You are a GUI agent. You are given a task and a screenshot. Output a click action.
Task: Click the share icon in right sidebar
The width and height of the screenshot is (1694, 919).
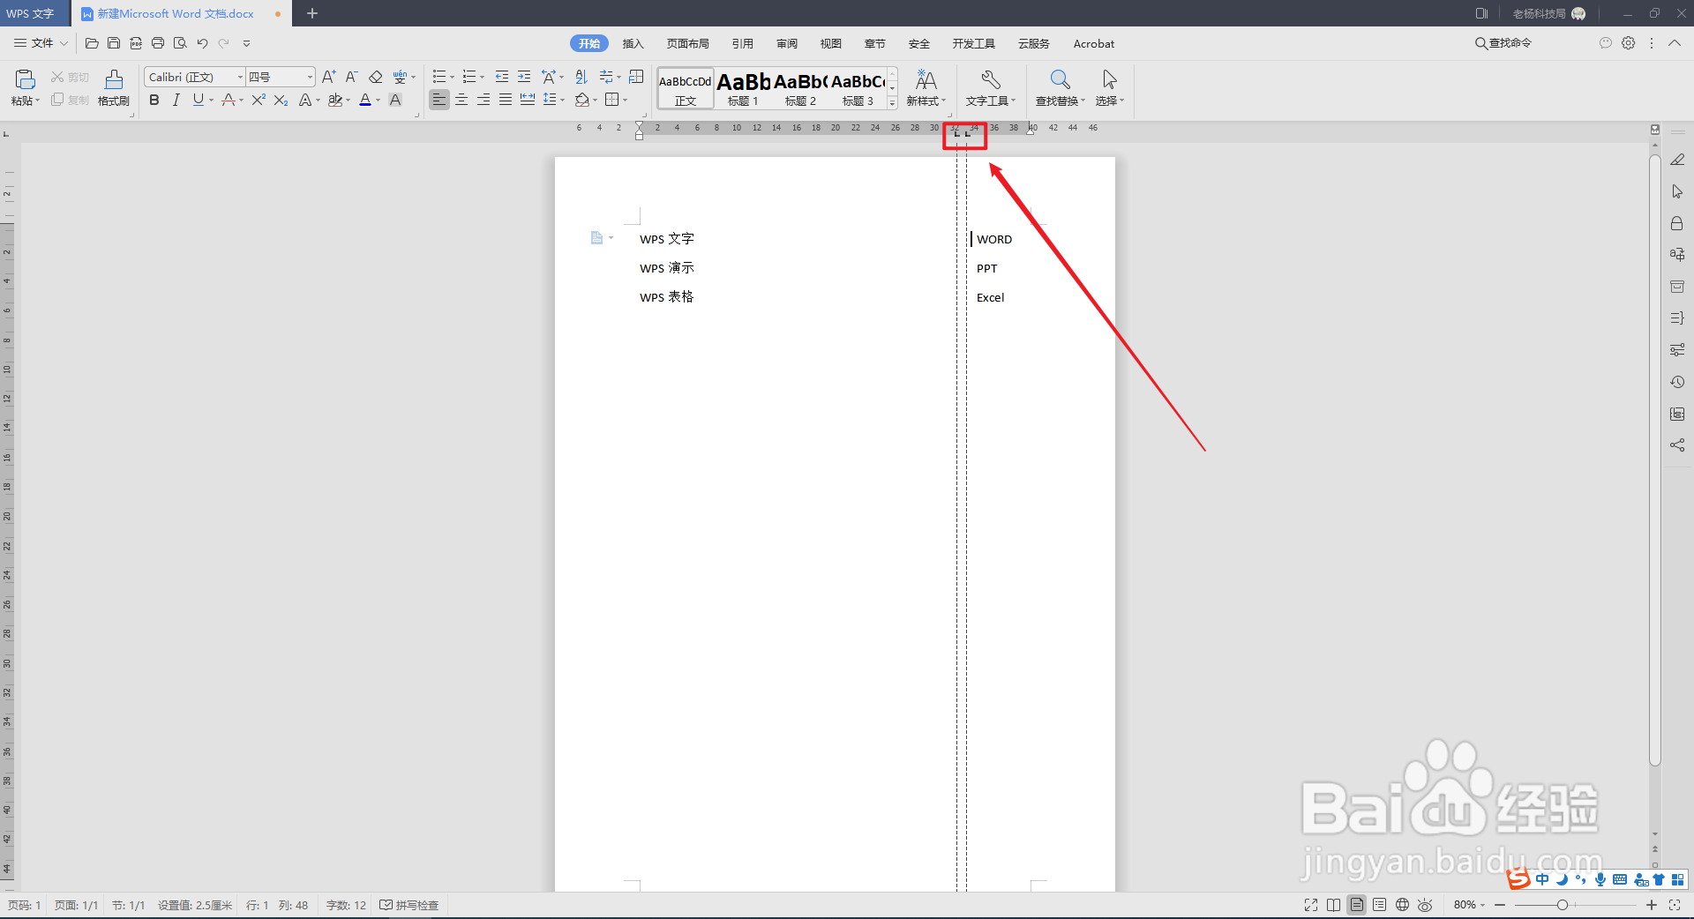1677,445
